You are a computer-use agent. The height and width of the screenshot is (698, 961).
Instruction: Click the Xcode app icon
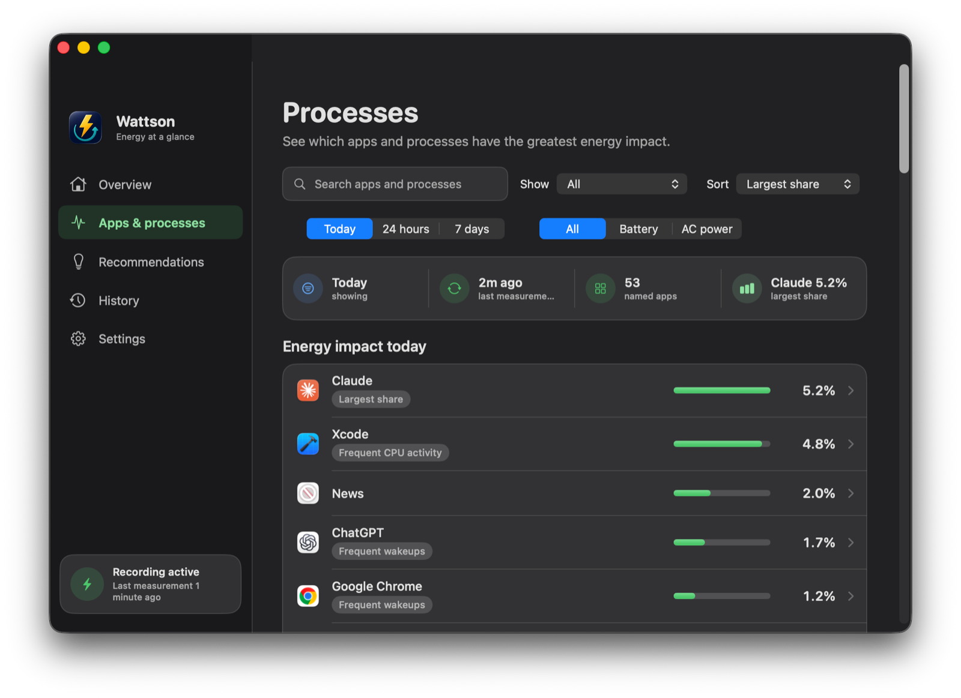[308, 444]
